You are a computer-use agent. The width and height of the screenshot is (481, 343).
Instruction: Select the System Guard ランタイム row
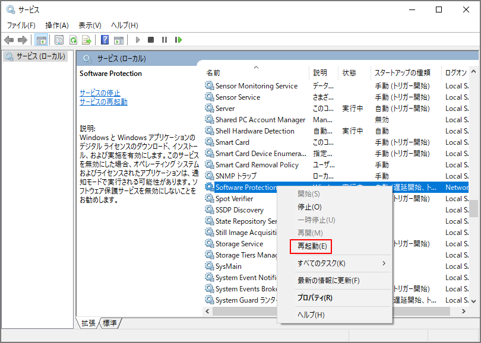pyautogui.click(x=240, y=300)
